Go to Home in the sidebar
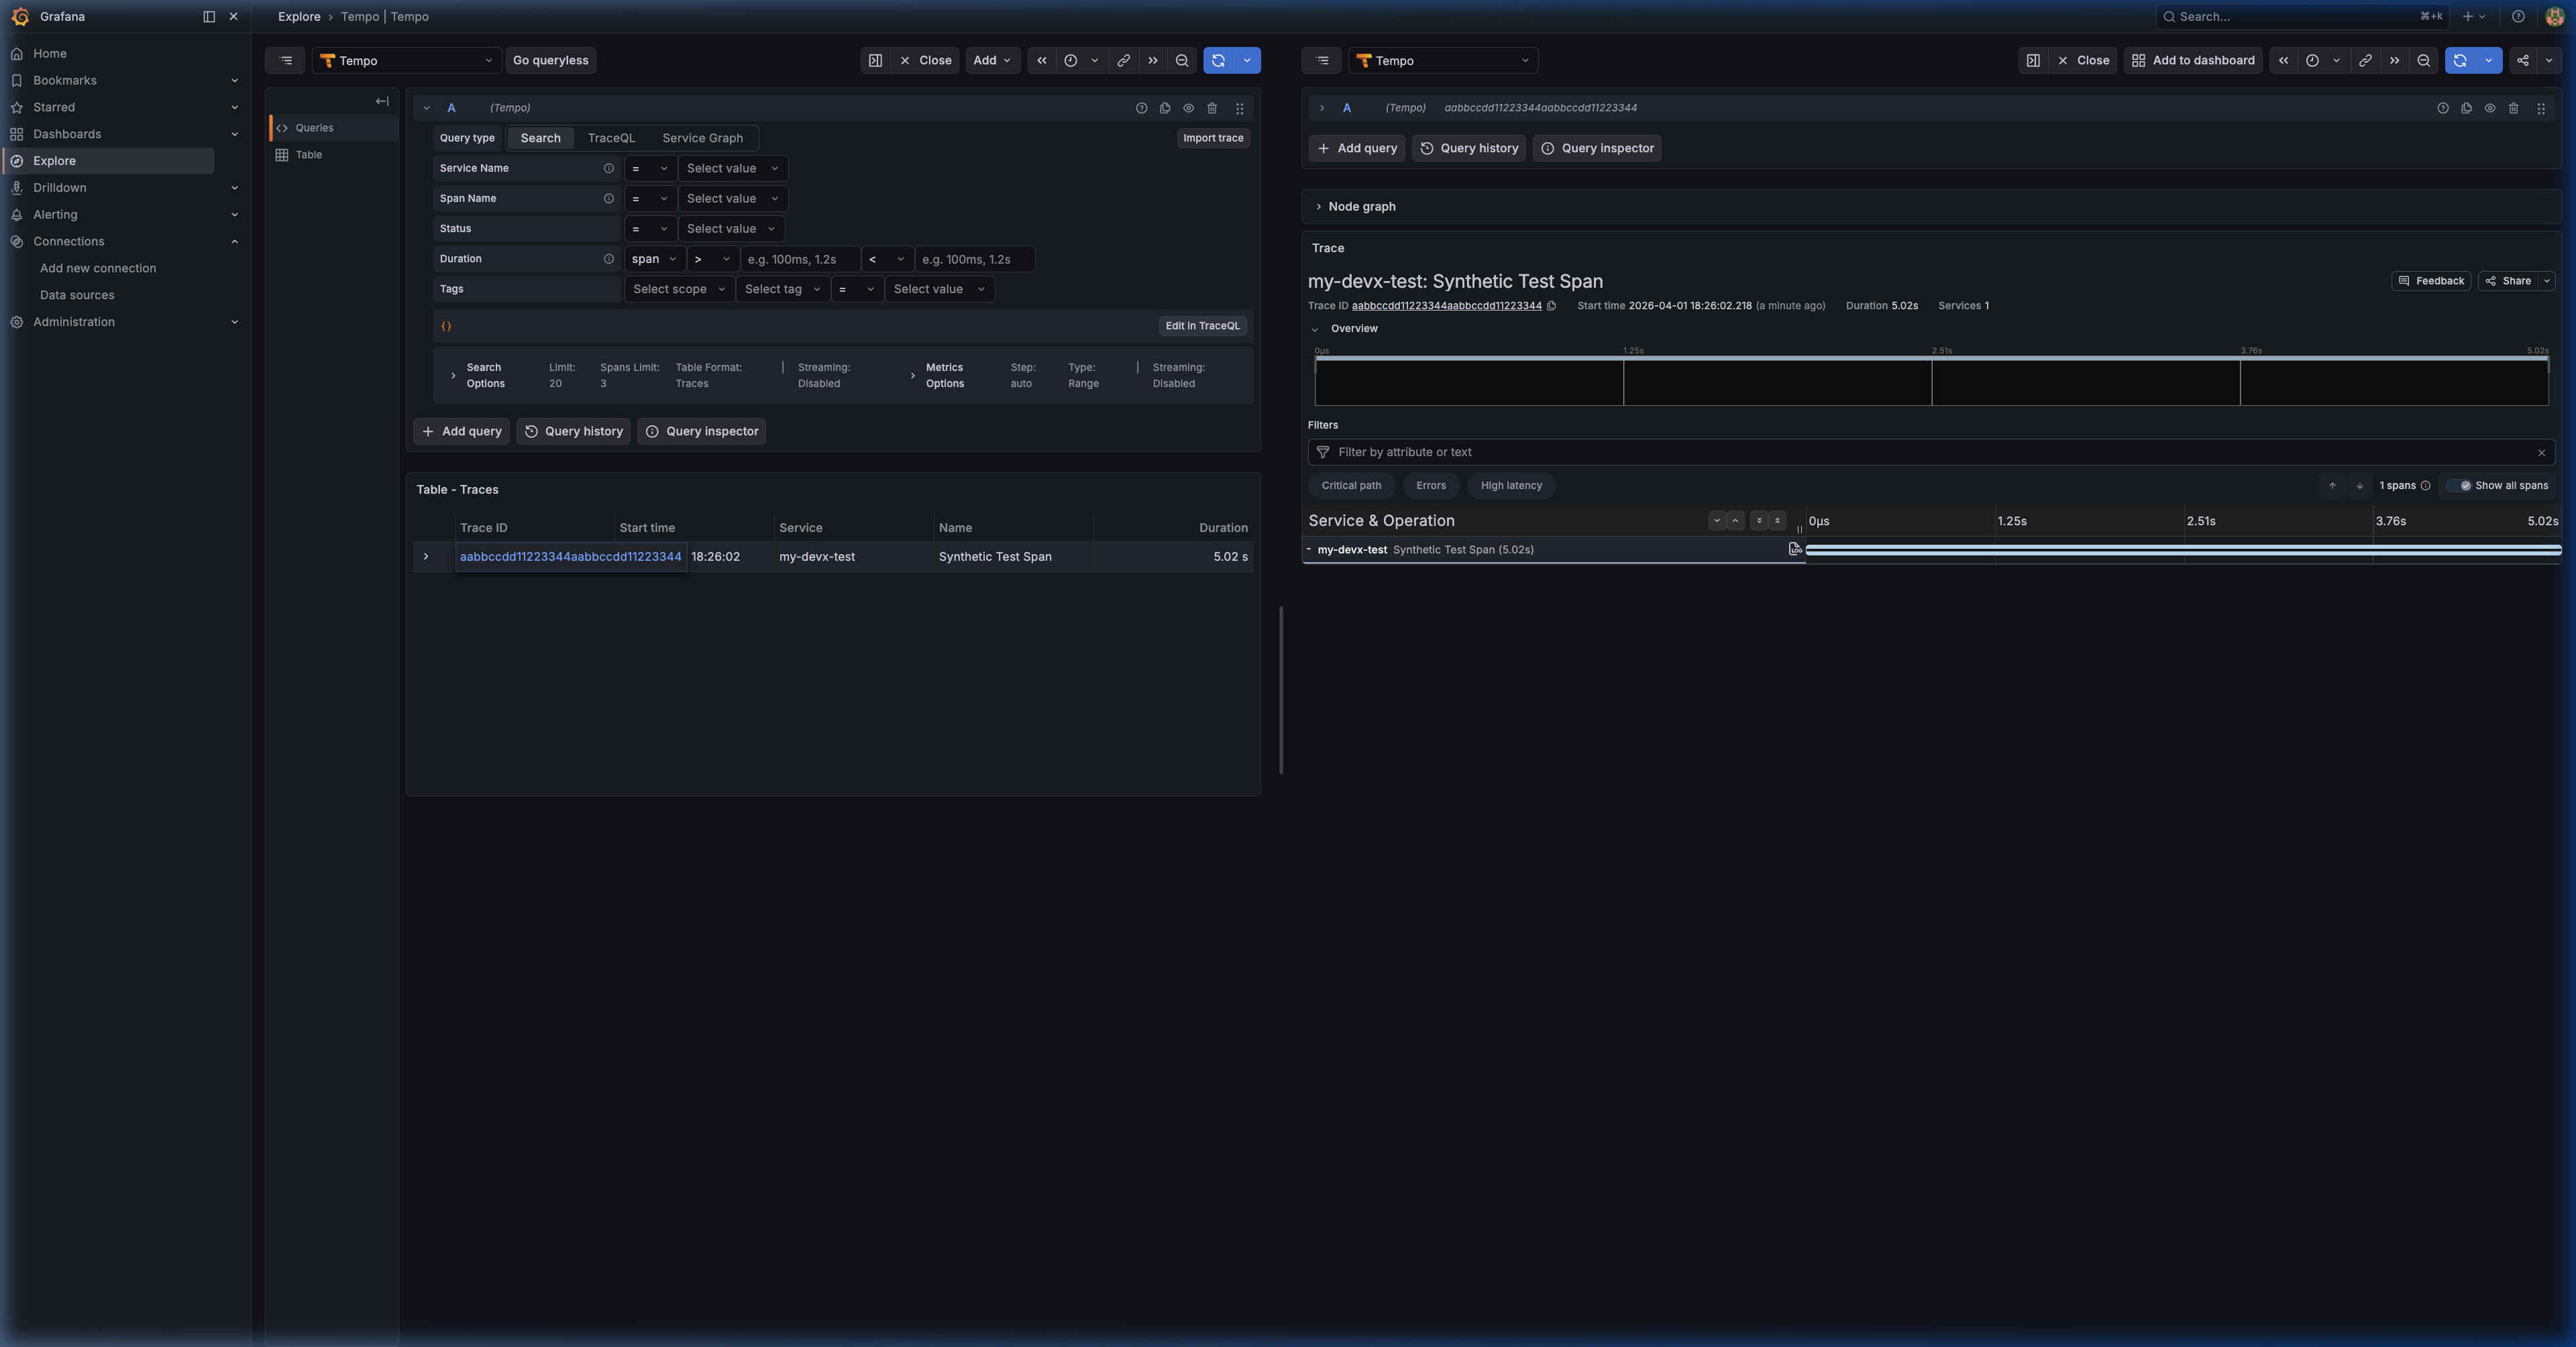 coord(50,53)
